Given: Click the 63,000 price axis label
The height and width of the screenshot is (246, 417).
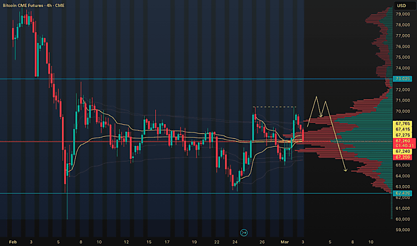Looking at the screenshot, I should (403, 187).
